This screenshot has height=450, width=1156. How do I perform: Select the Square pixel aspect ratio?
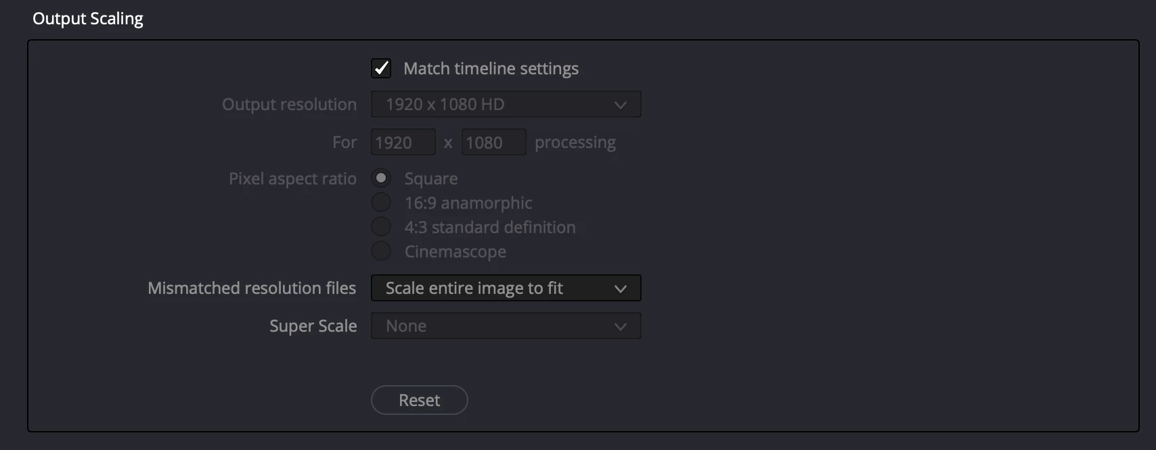(381, 178)
